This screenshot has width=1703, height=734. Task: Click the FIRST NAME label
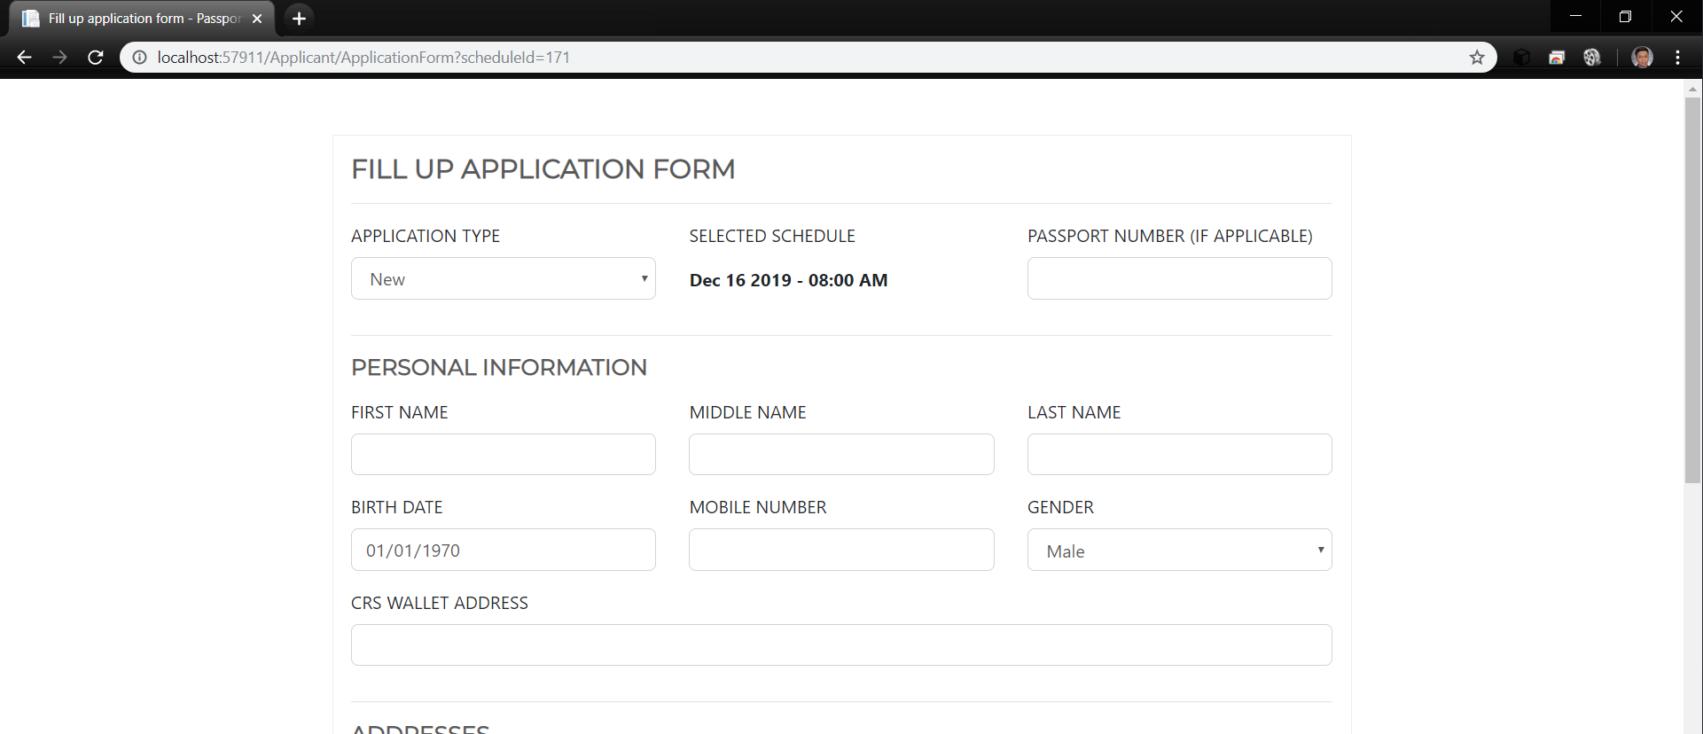(x=400, y=412)
